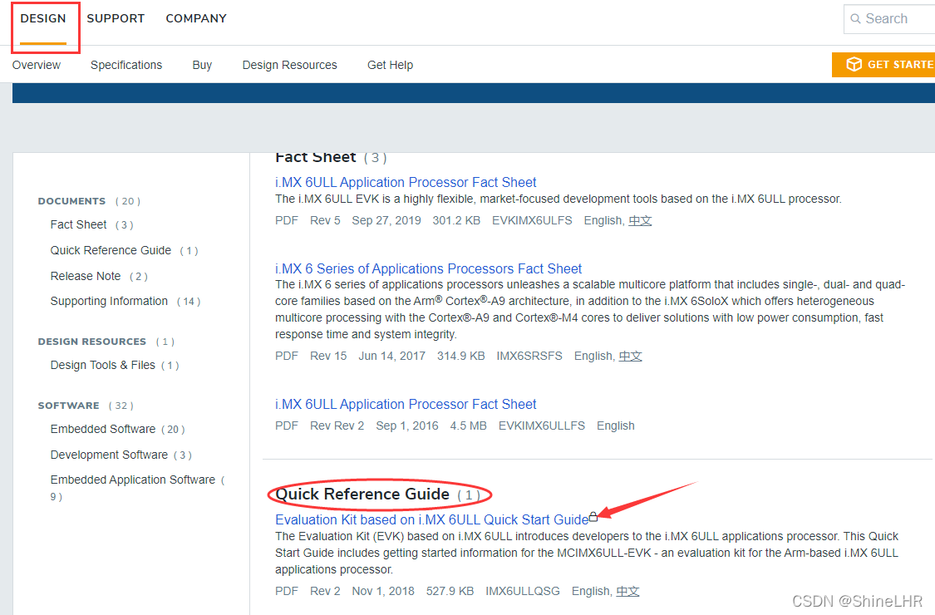Click the box icon on GET STARTED

[x=854, y=64]
